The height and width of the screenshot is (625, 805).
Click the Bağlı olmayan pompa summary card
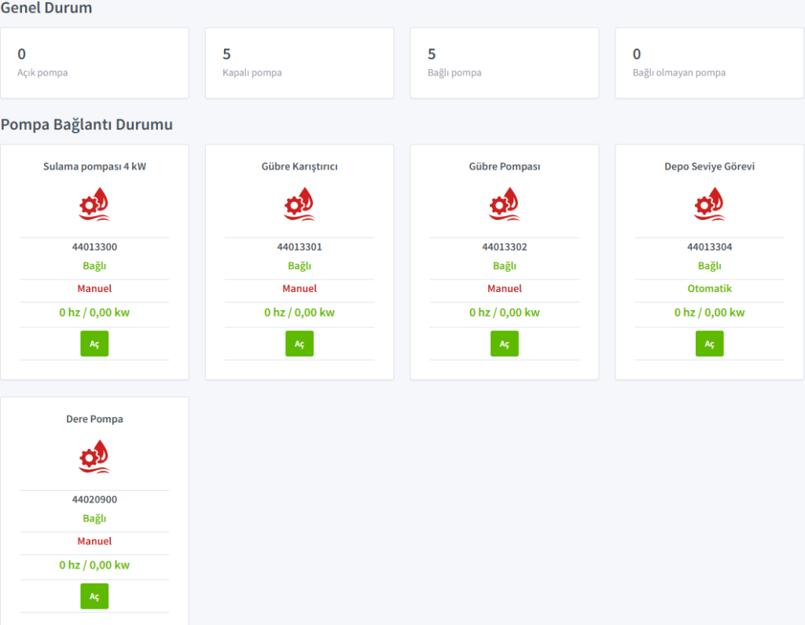point(709,63)
